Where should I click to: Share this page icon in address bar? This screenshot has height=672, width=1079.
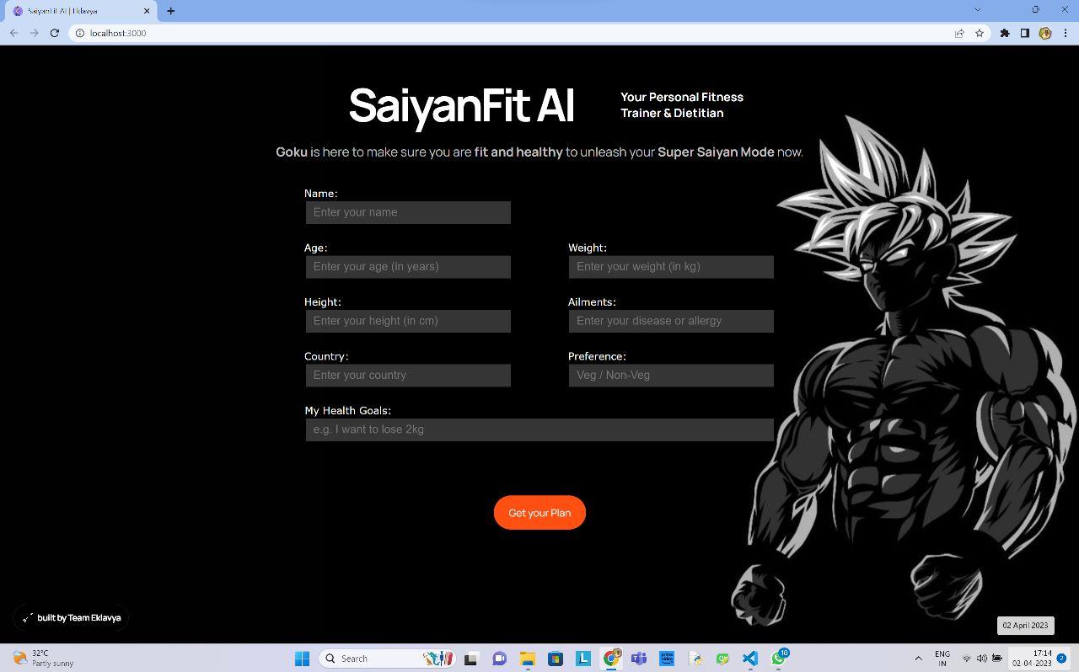pyautogui.click(x=959, y=33)
